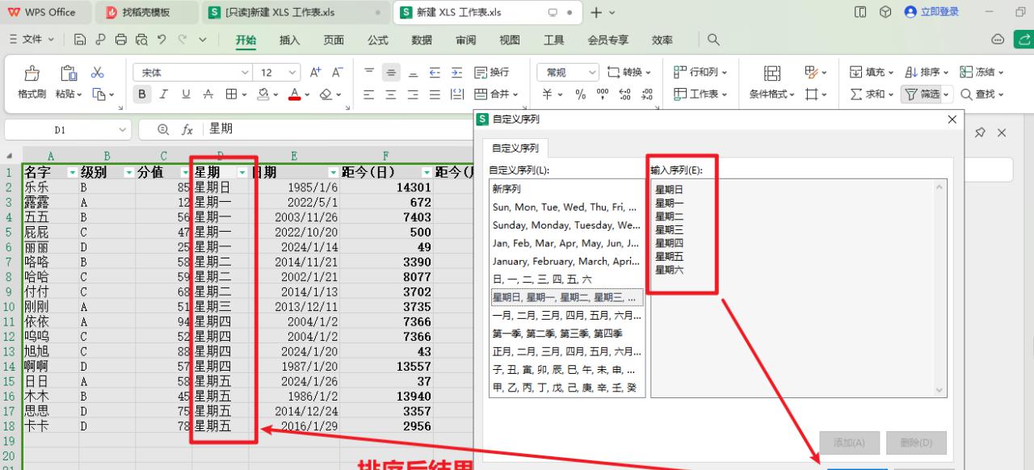Image resolution: width=1034 pixels, height=470 pixels.
Task: Switch to 找稻壳模板 tab
Action: pyautogui.click(x=148, y=12)
